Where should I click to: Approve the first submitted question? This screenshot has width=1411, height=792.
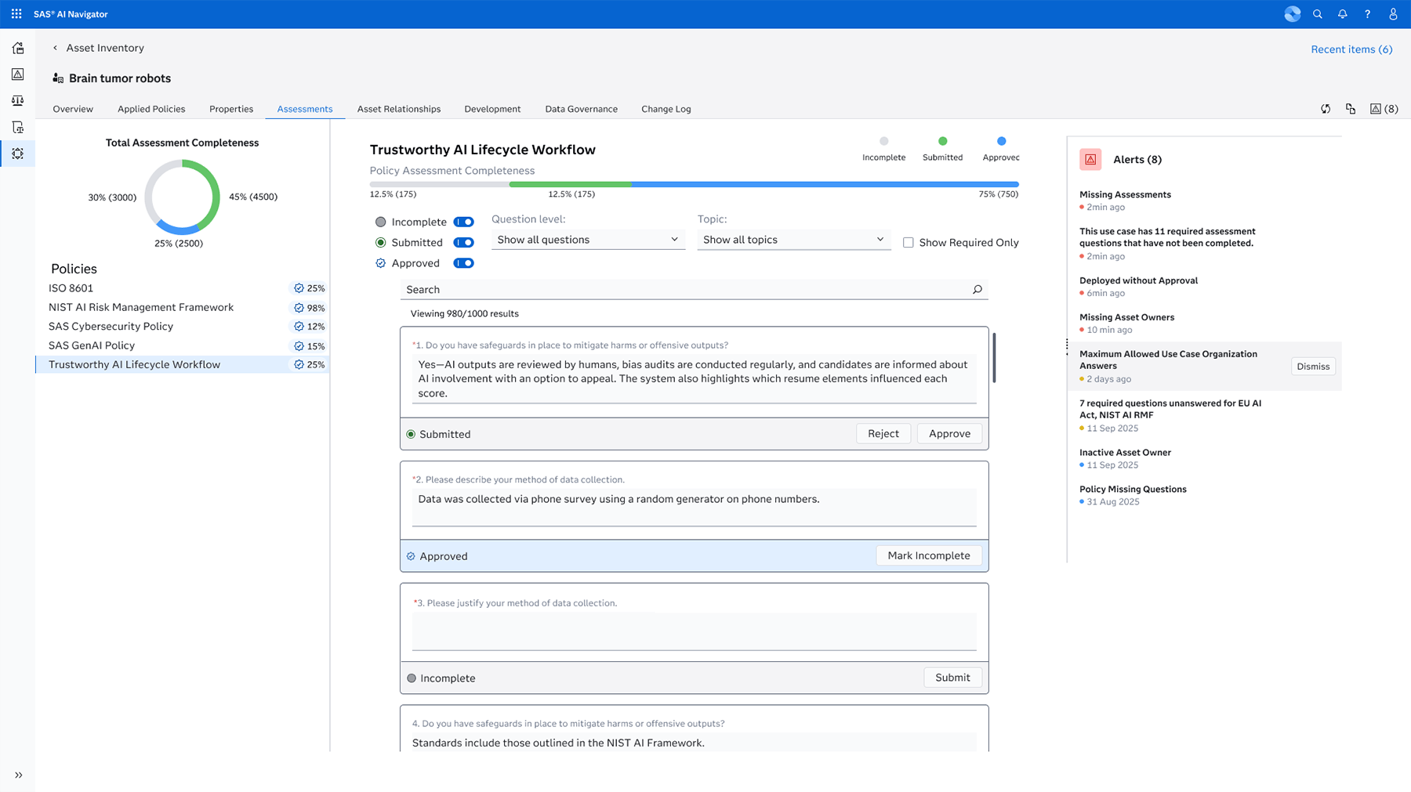coord(949,433)
